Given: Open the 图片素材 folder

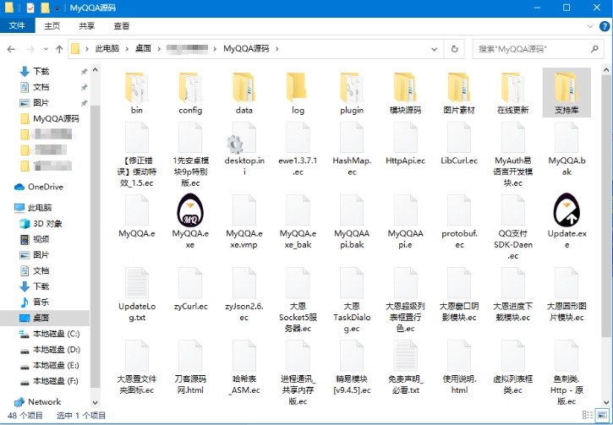Looking at the screenshot, I should click(459, 92).
